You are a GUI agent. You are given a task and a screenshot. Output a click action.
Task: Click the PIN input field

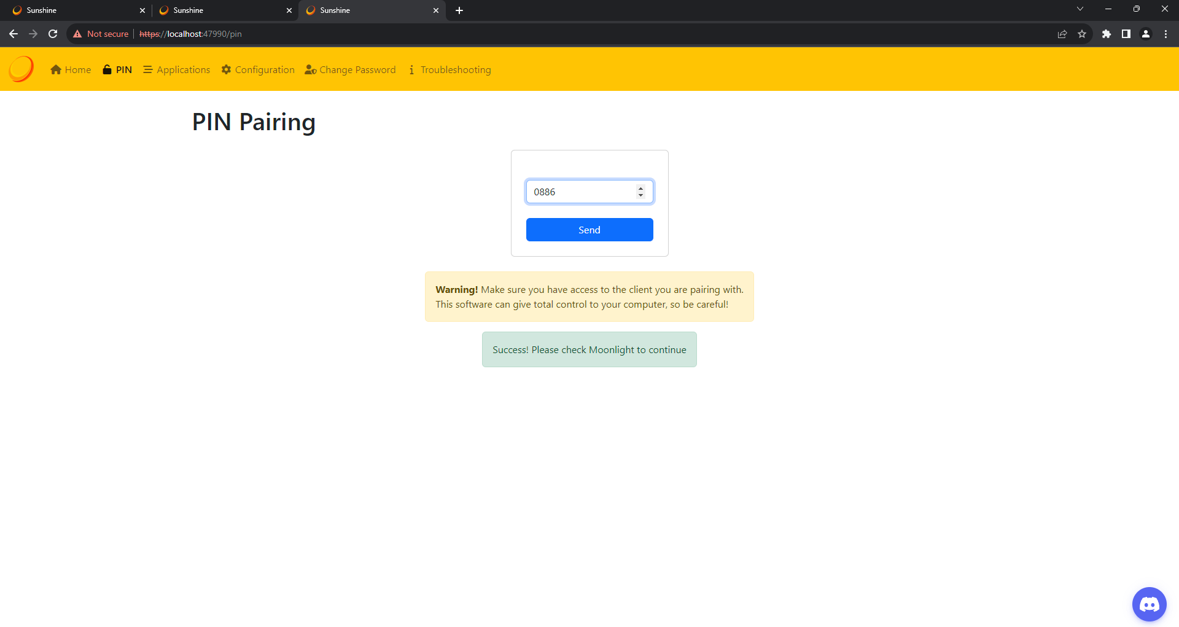580,192
